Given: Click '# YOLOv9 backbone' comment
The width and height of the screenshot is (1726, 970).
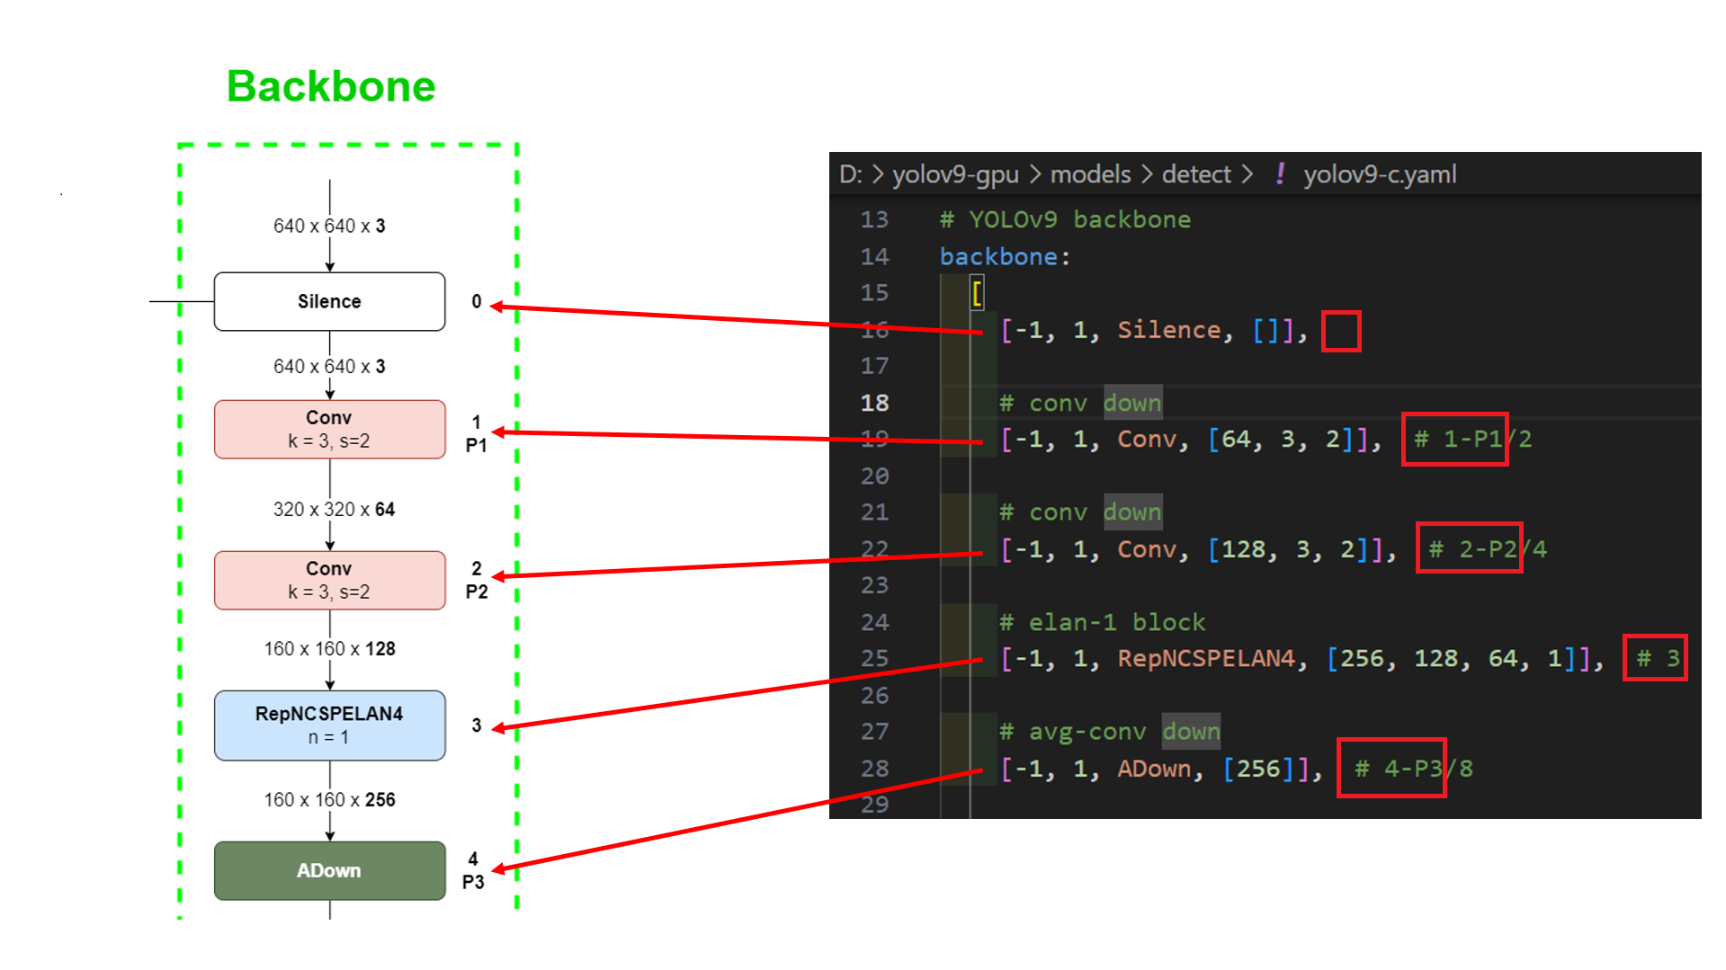Looking at the screenshot, I should [x=1066, y=219].
